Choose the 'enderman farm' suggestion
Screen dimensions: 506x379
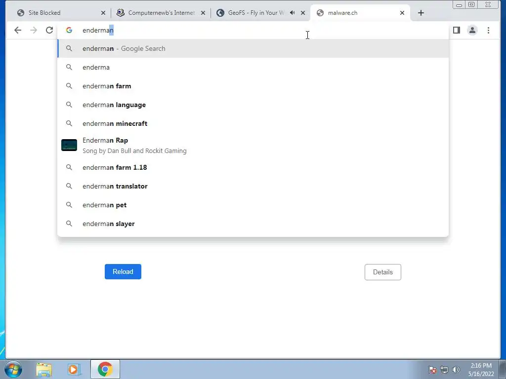[253, 86]
